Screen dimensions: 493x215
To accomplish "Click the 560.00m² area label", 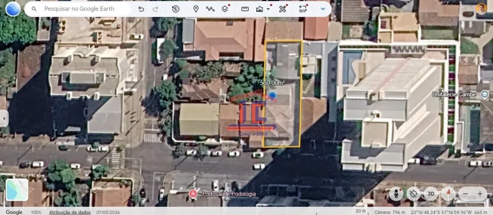I will point(272,83).
